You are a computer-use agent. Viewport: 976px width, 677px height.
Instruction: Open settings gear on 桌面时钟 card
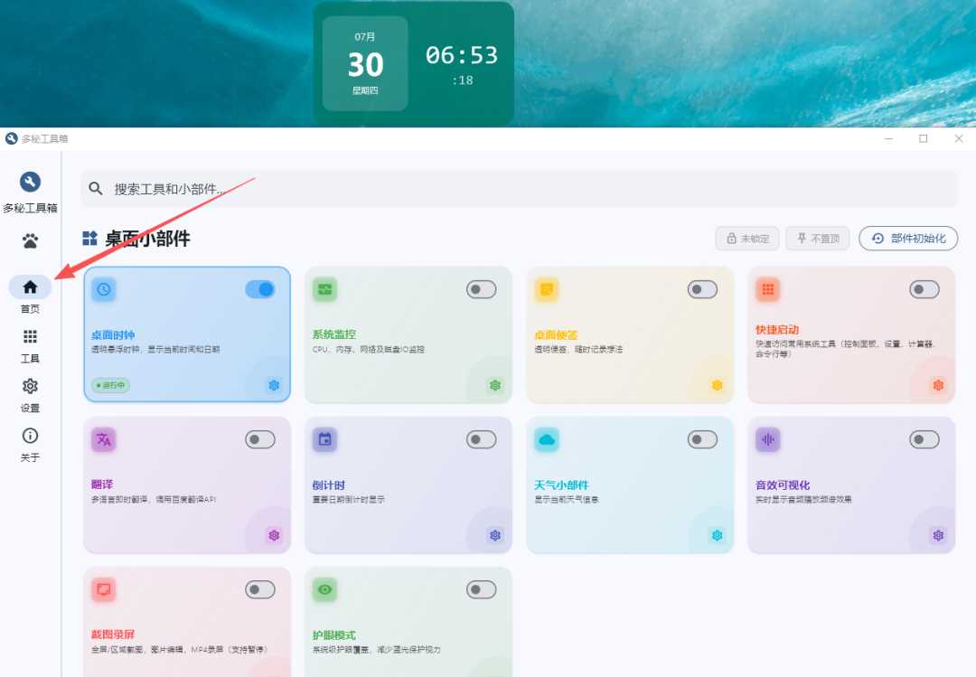[x=274, y=385]
